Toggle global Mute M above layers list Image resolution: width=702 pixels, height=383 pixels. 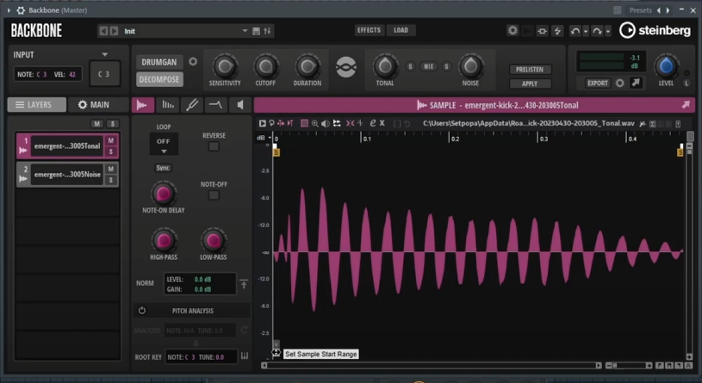[x=97, y=124]
